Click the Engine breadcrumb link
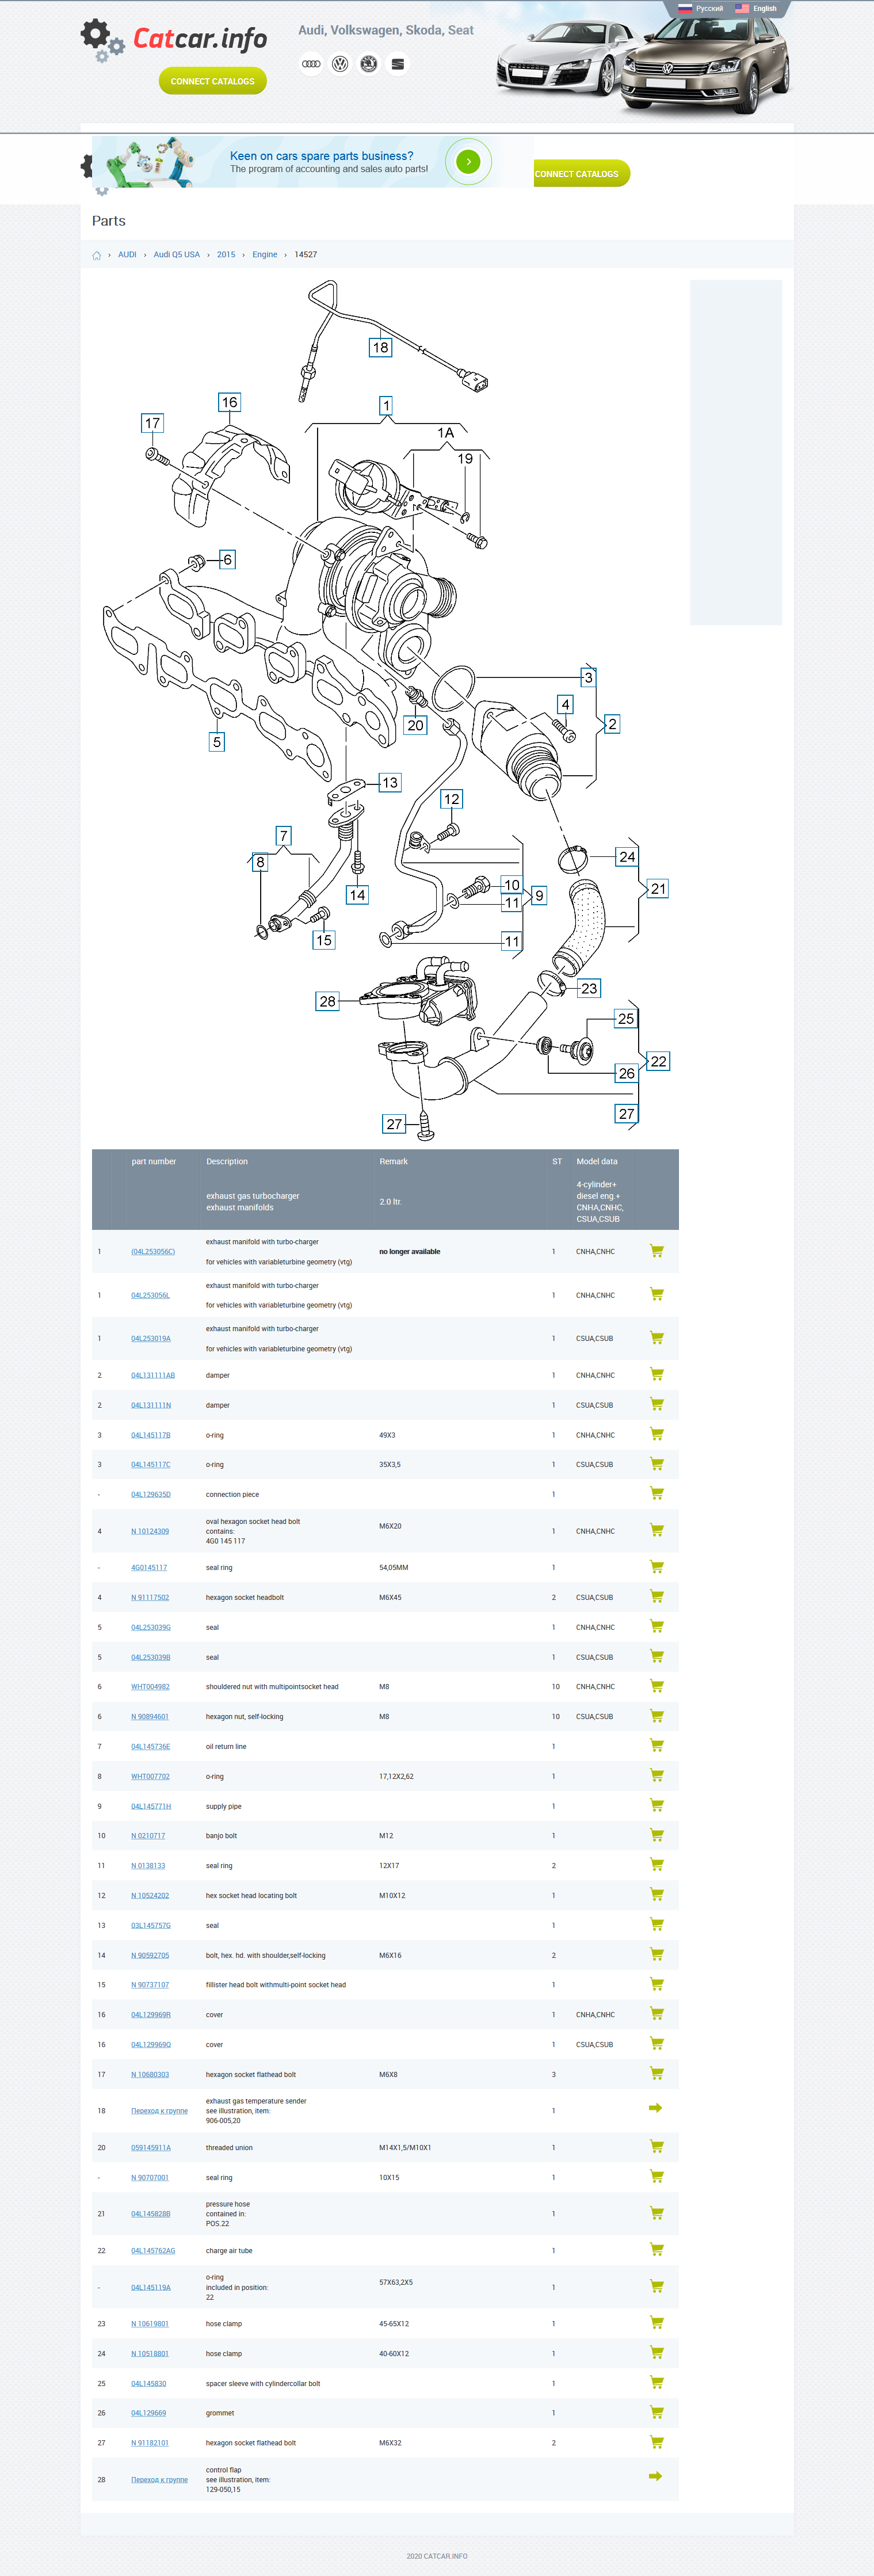874x2576 pixels. 264,255
